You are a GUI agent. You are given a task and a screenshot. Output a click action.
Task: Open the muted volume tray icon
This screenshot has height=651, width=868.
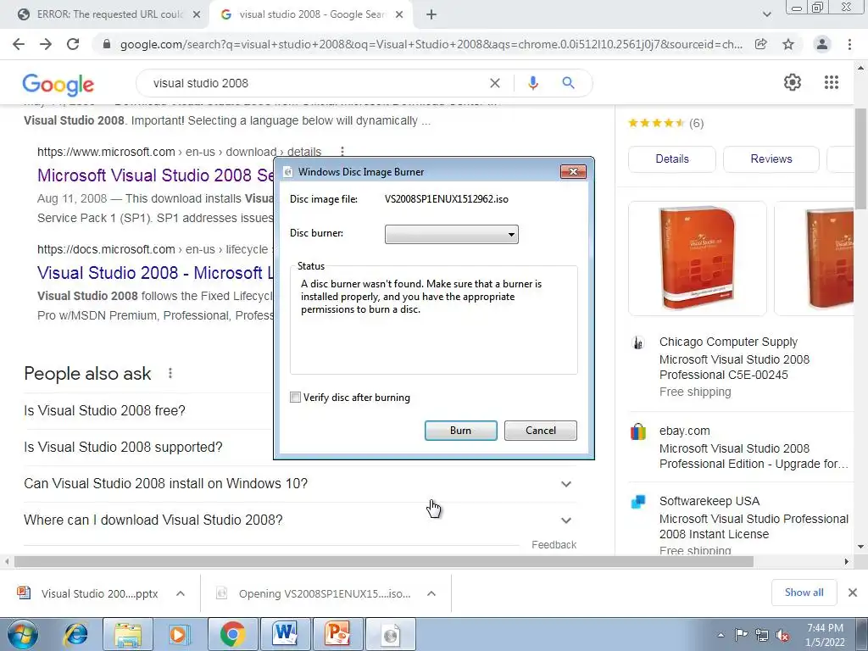[x=782, y=635]
